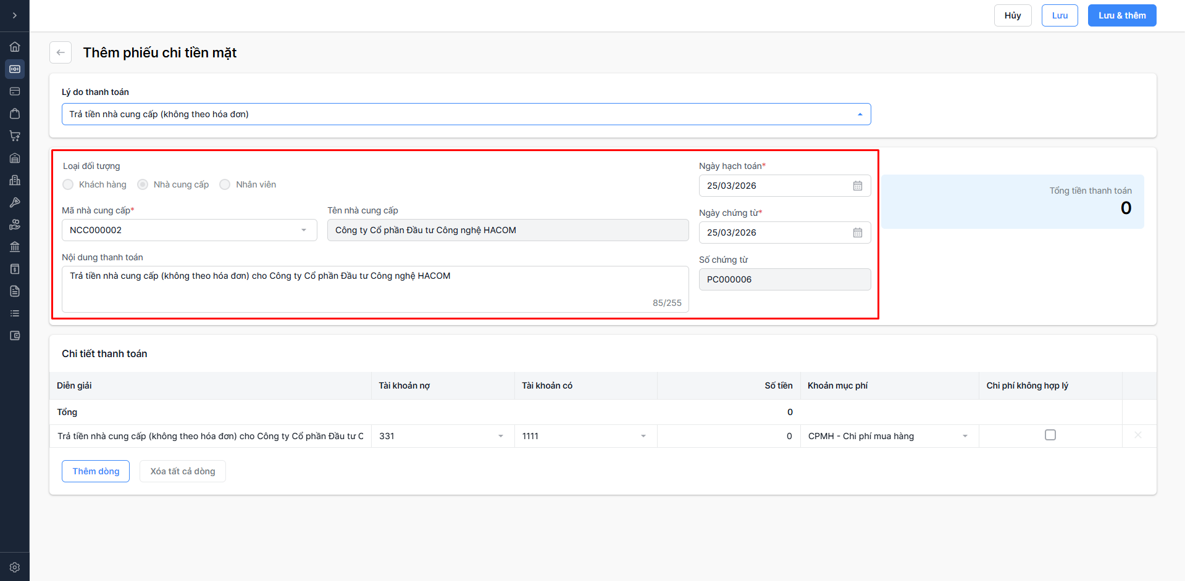This screenshot has width=1185, height=581.
Task: Open settings gear at sidebar bottom
Action: point(15,567)
